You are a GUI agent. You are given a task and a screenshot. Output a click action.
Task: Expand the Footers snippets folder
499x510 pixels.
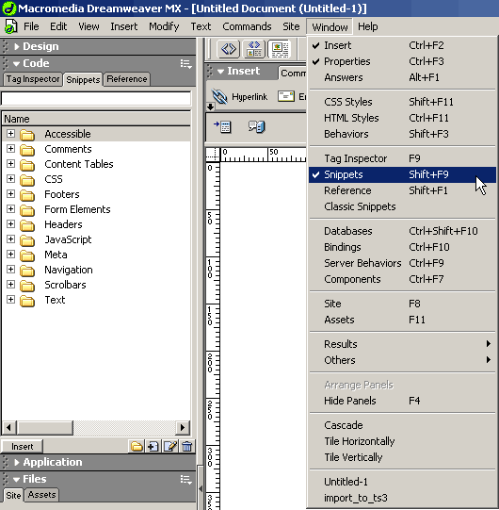[10, 193]
